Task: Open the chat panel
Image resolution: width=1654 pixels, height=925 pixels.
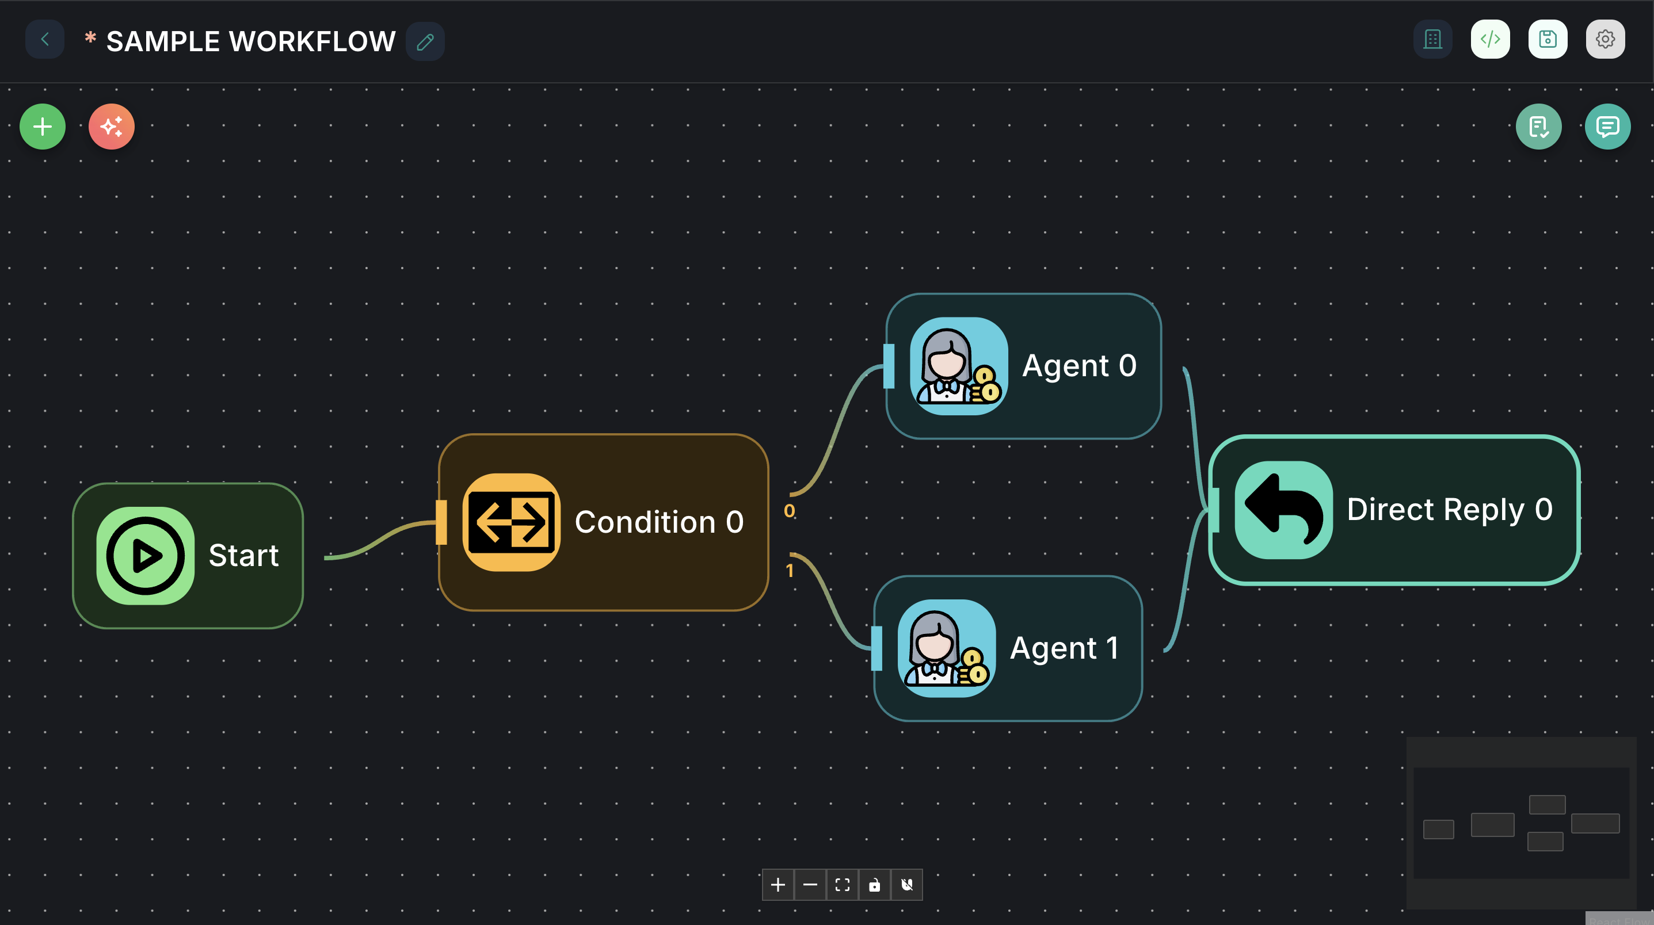Action: [1607, 127]
